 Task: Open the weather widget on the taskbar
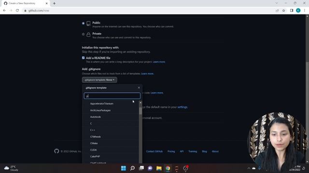[x=12, y=168]
